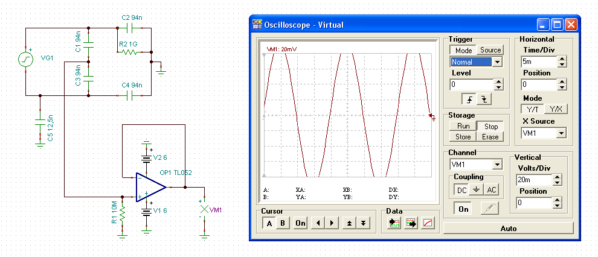This screenshot has height=257, width=598.
Task: Select Y/T horizontal mode
Action: pyautogui.click(x=532, y=109)
